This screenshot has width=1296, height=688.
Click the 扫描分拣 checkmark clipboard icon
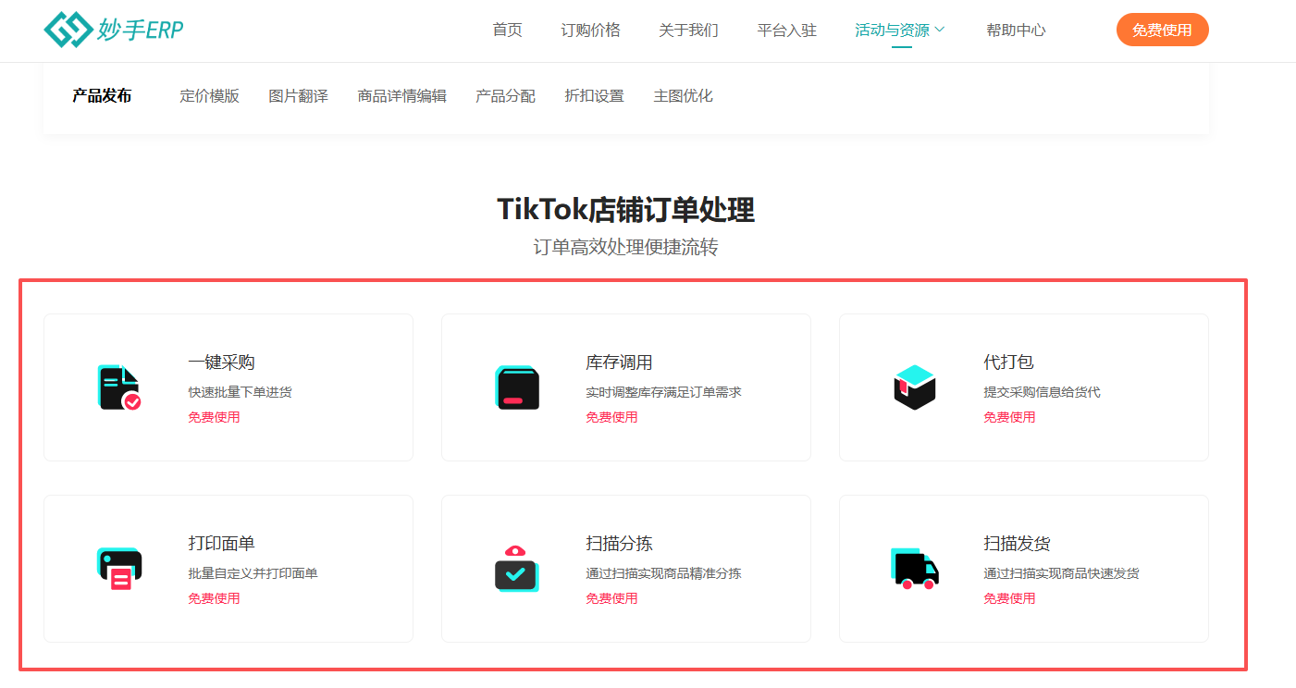(x=516, y=568)
